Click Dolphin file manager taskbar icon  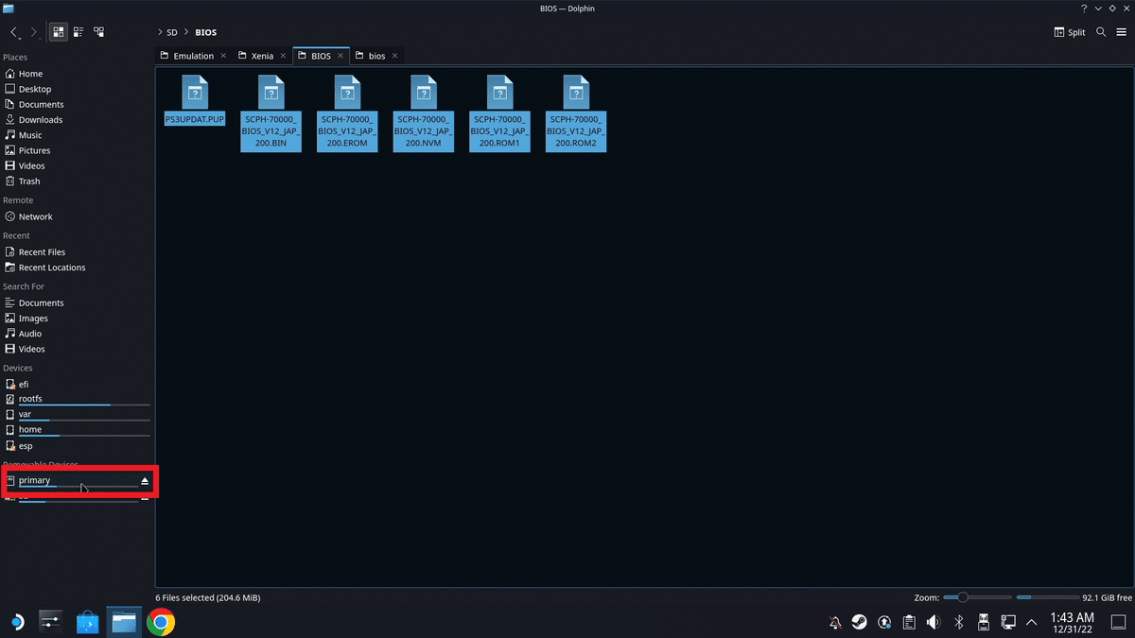124,621
